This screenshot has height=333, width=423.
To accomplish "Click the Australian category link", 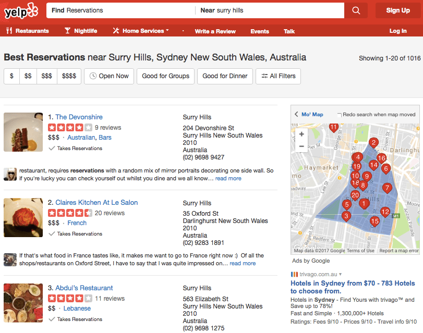I will click(x=81, y=138).
